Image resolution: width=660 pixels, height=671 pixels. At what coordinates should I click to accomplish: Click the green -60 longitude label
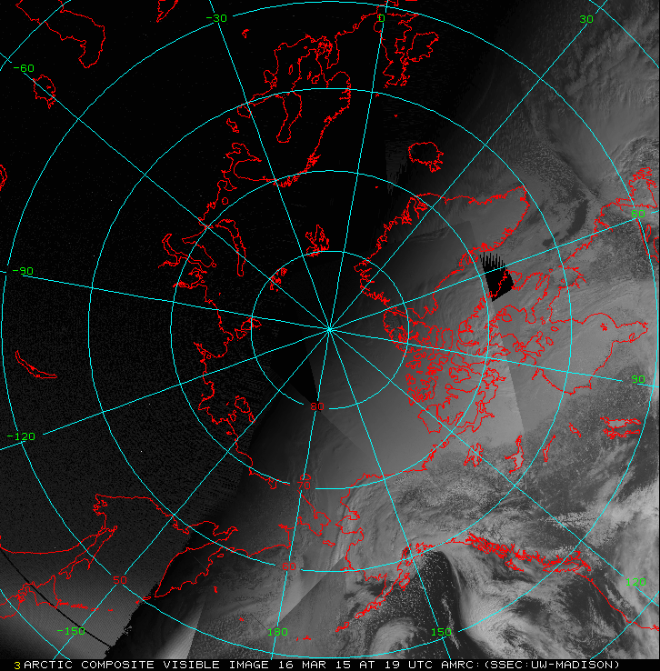click(24, 68)
